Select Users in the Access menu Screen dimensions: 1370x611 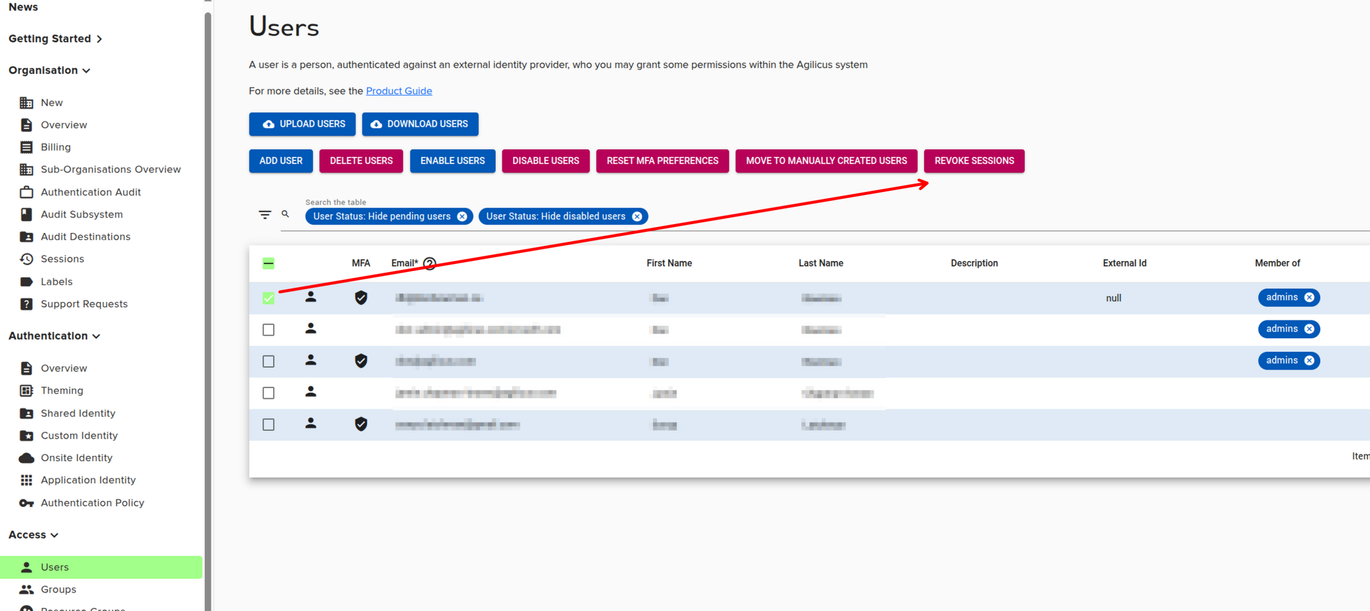pyautogui.click(x=101, y=567)
